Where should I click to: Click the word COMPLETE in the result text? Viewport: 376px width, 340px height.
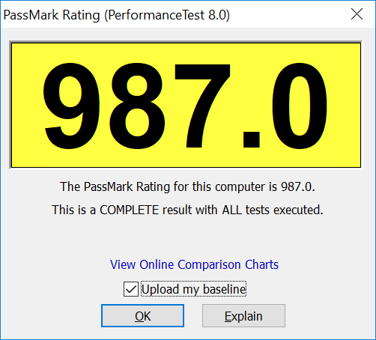[130, 210]
